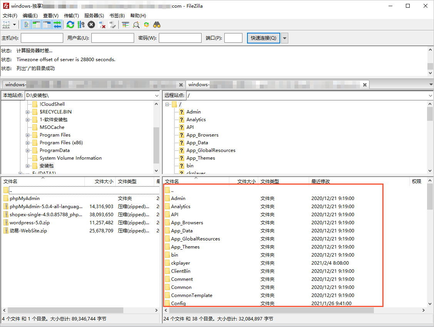Select ckplayer folder in remote list
Screen dimensions: 434x327
click(x=180, y=263)
